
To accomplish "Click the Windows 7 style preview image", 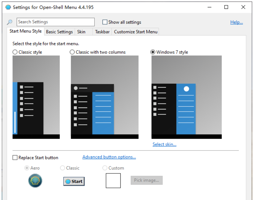I will point(186,97).
